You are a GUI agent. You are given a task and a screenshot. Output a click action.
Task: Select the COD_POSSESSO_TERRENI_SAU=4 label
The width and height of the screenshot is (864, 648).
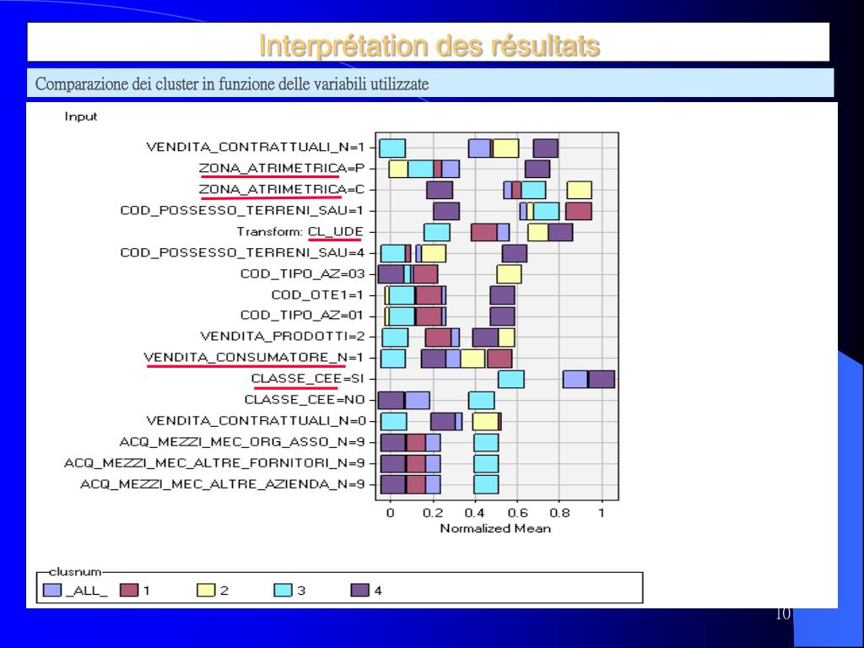242,252
